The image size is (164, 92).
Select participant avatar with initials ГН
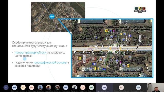(x=91, y=87)
